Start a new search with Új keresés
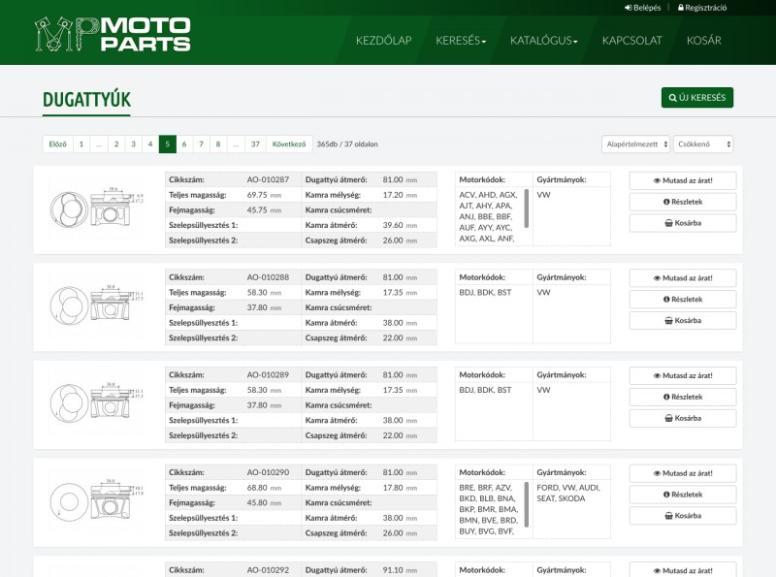Screen dimensions: 776x577 pos(696,98)
